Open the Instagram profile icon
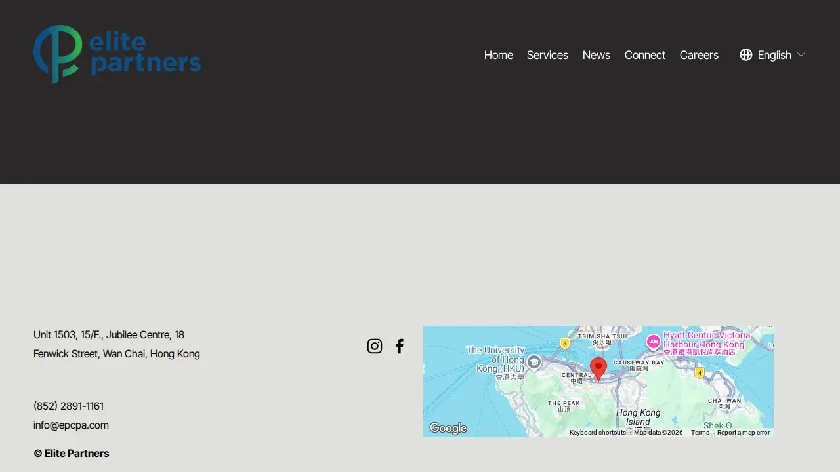 point(375,346)
